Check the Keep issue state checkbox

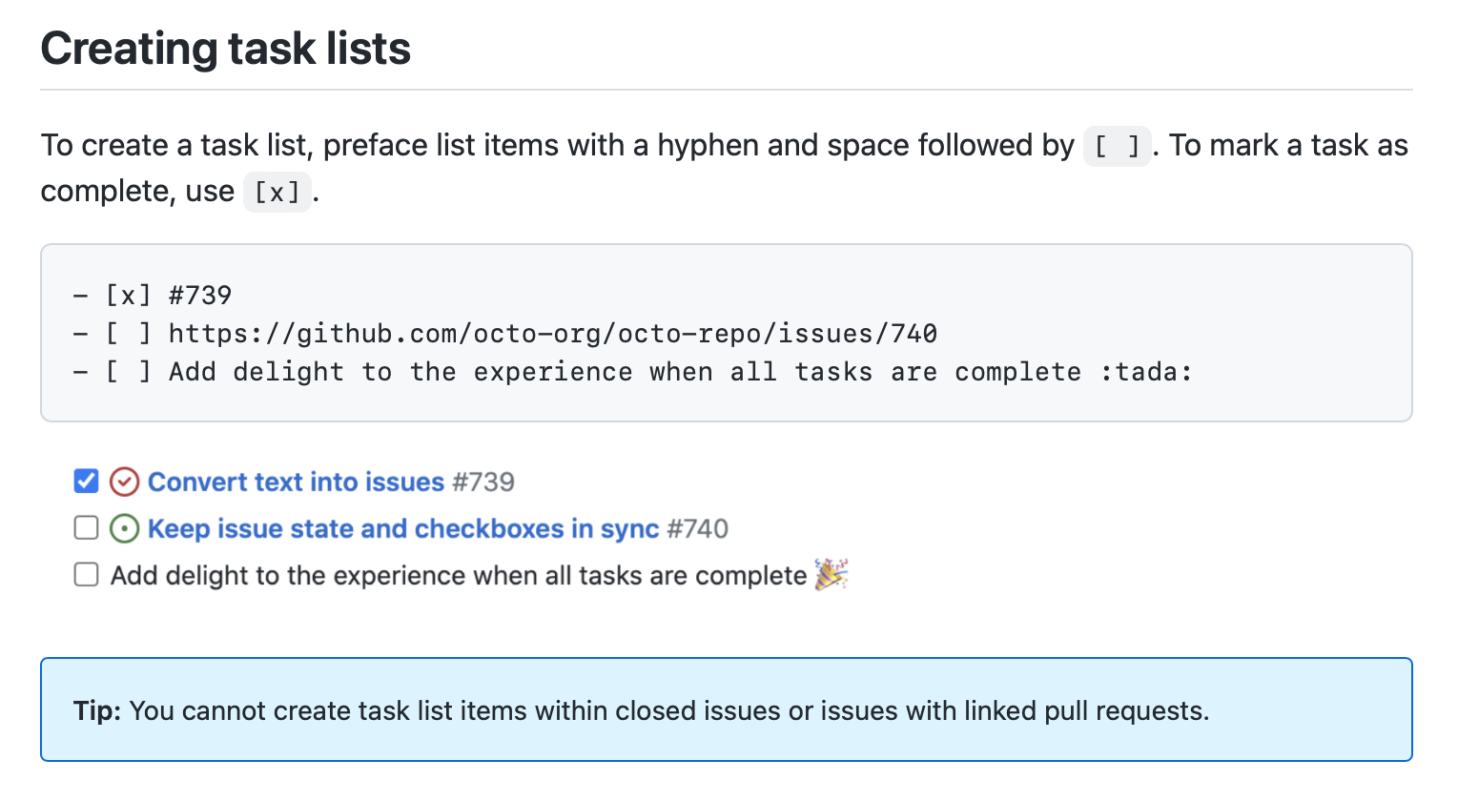[x=86, y=528]
